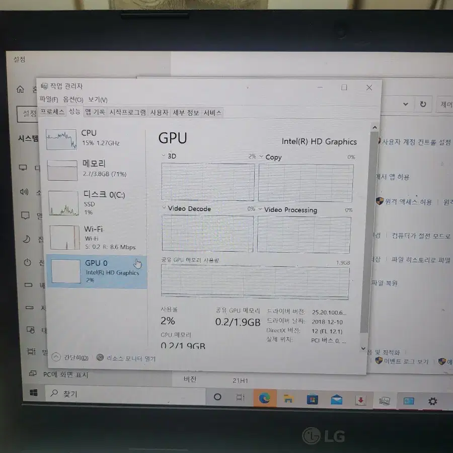Viewport: 453px width, 453px height.
Task: Switch to the 앱 기록 tab
Action: pyautogui.click(x=95, y=112)
